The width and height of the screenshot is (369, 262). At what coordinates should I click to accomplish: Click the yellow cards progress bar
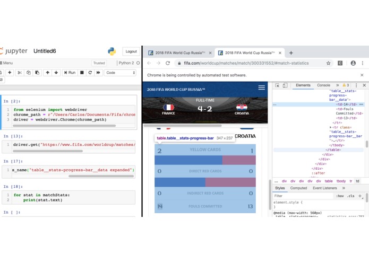pos(205,160)
